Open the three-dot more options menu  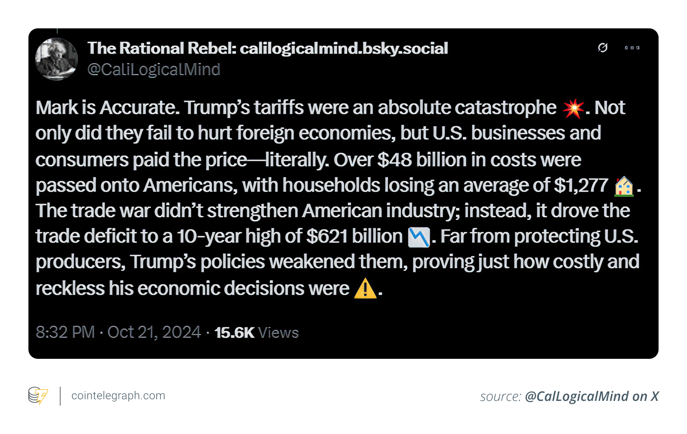click(x=632, y=48)
